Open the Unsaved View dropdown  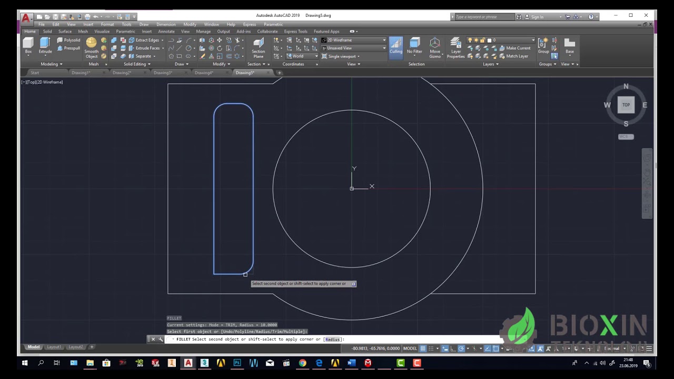click(x=354, y=48)
